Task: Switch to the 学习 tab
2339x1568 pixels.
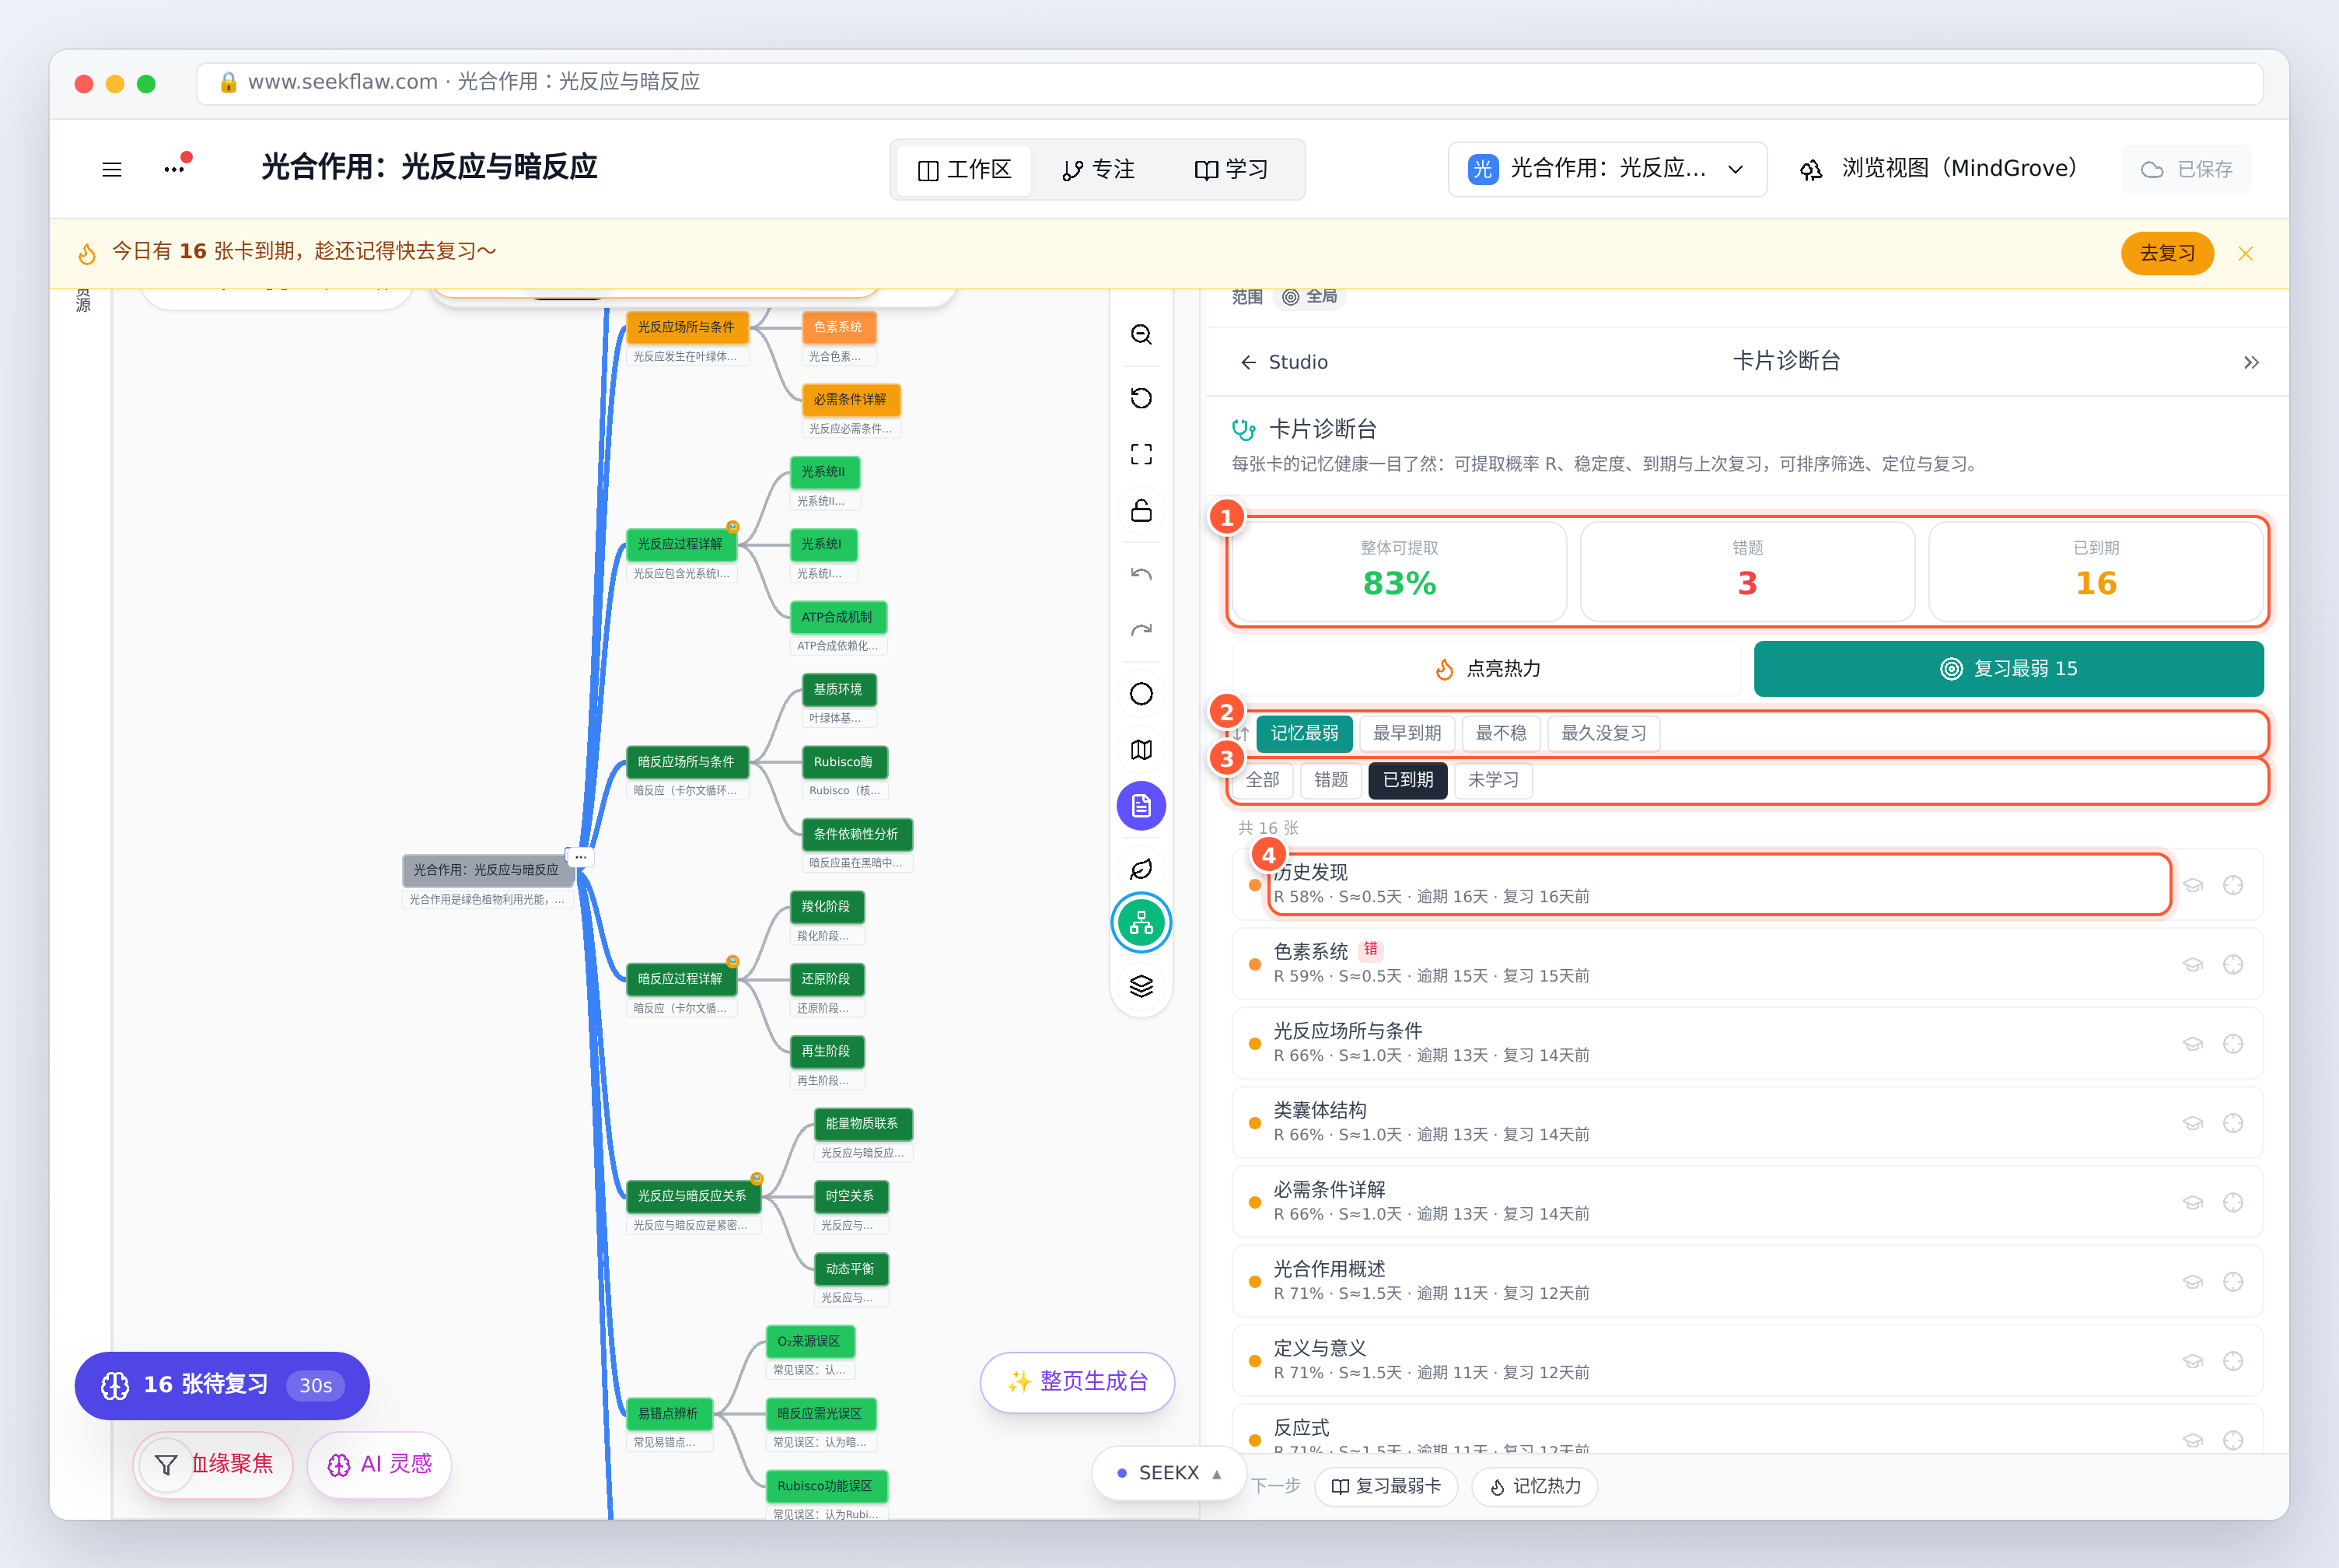Action: [x=1230, y=170]
